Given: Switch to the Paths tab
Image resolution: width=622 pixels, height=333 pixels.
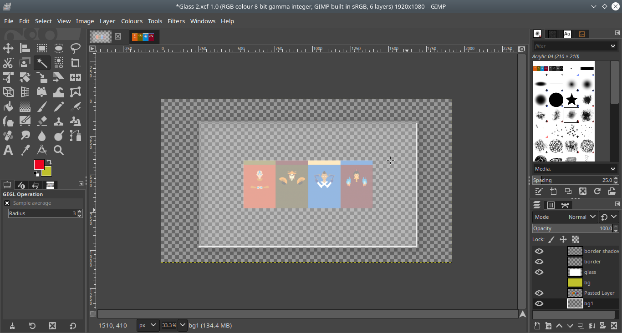Looking at the screenshot, I should coord(565,205).
